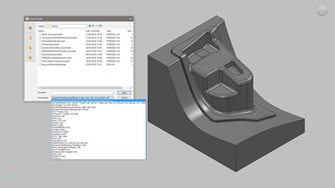Expand the File name dropdown arrow
This screenshot has height=188, width=335.
click(x=112, y=92)
